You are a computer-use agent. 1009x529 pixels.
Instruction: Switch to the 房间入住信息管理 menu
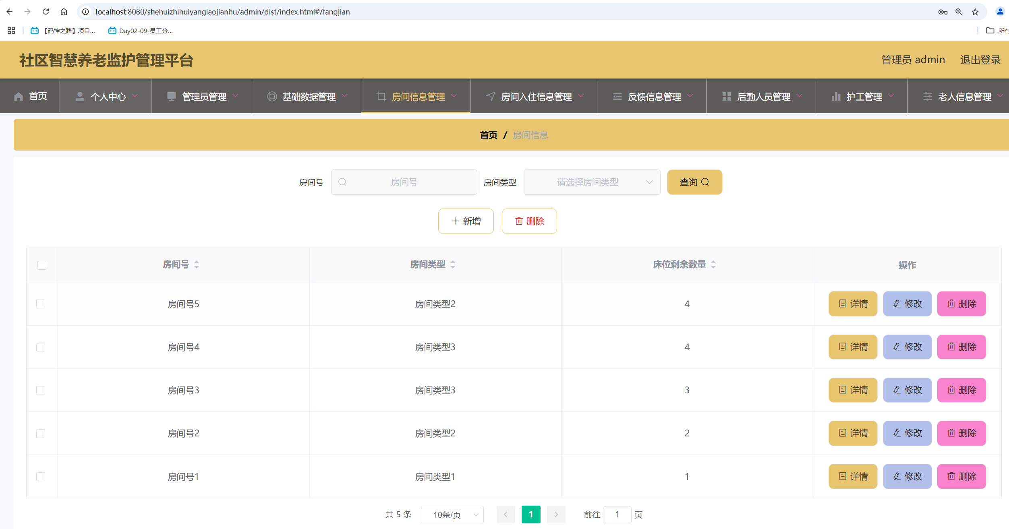tap(536, 96)
